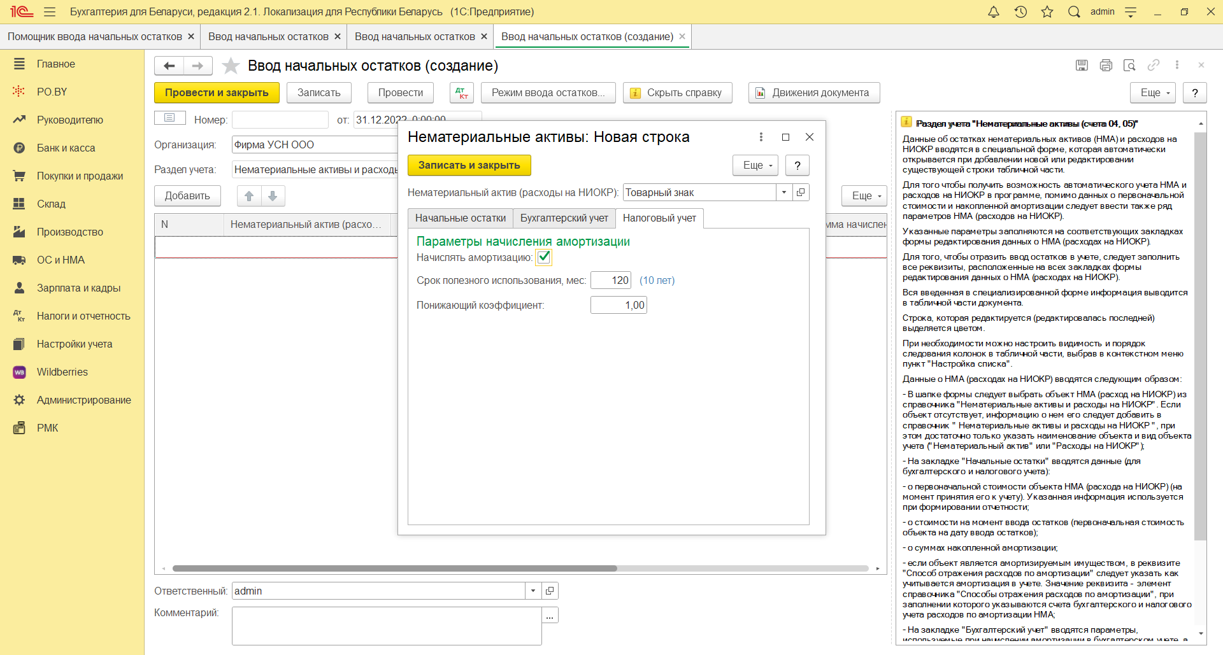The height and width of the screenshot is (655, 1223).
Task: Open the history clock icon
Action: [x=1020, y=12]
